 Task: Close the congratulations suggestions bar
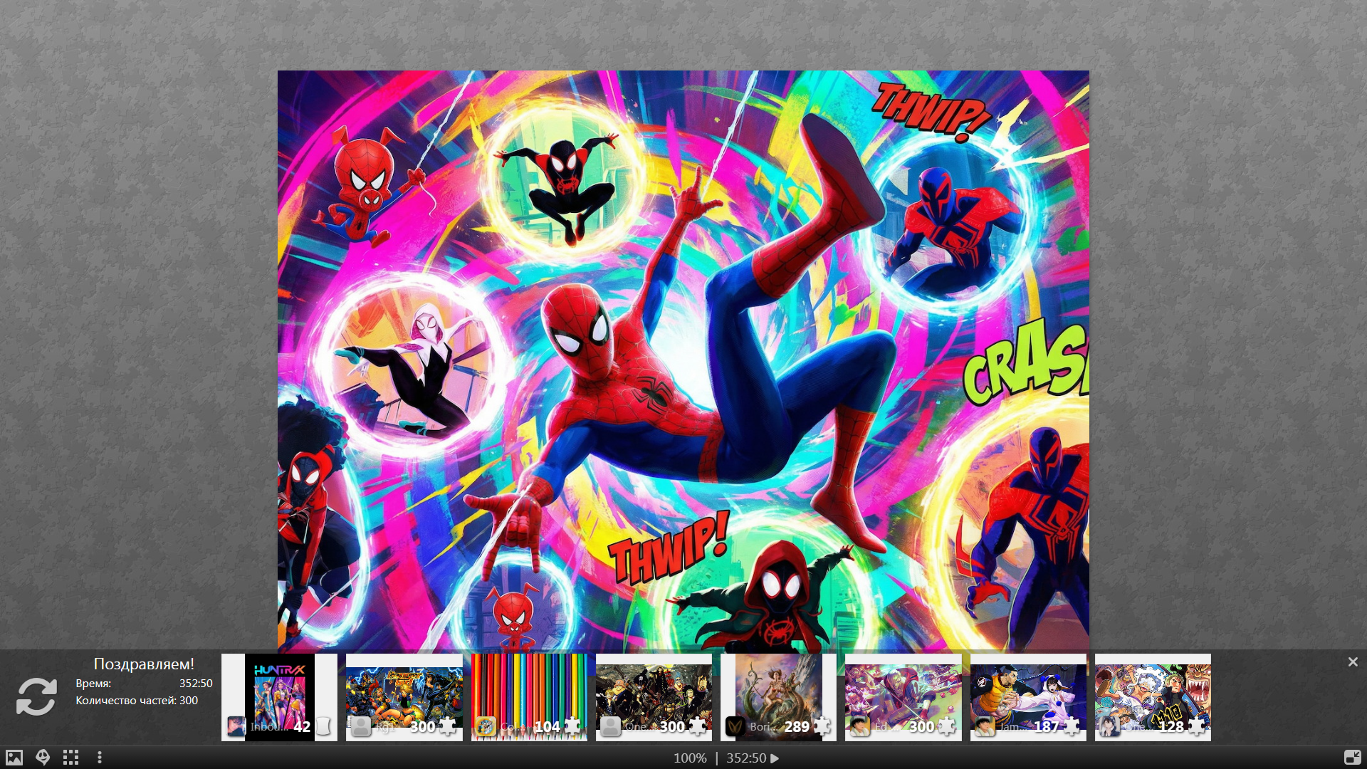coord(1353,662)
